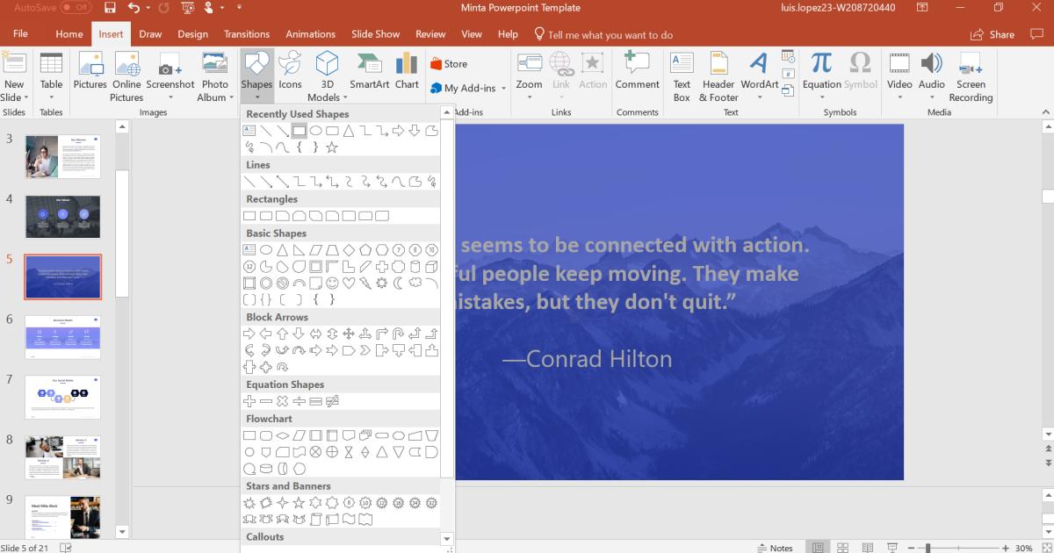Image resolution: width=1054 pixels, height=553 pixels.
Task: Switch to Slide Sorter view in status bar
Action: pyautogui.click(x=841, y=547)
